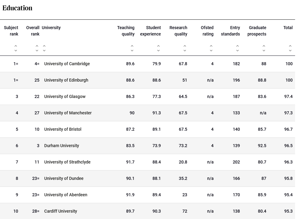The height and width of the screenshot is (219, 296).
Task: Click the Overall rank column header
Action: pos(33,31)
